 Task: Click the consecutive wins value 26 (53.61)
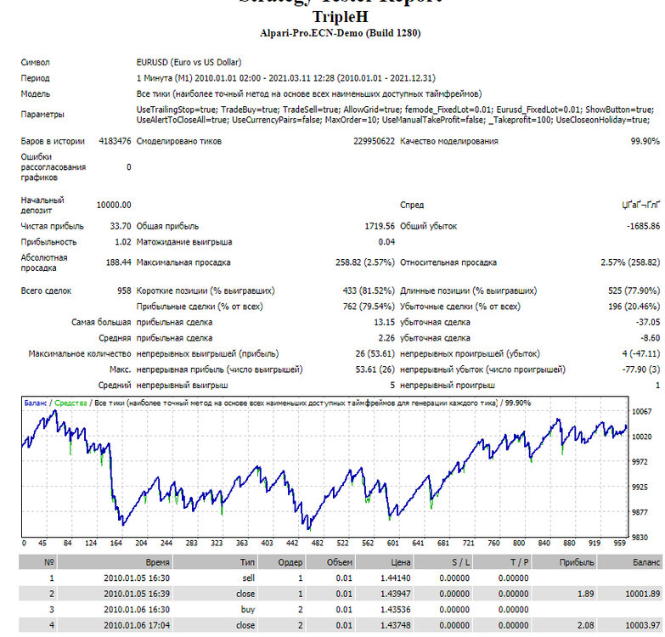[x=375, y=353]
